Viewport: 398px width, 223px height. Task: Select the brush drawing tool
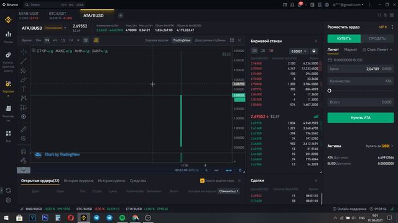(24, 80)
